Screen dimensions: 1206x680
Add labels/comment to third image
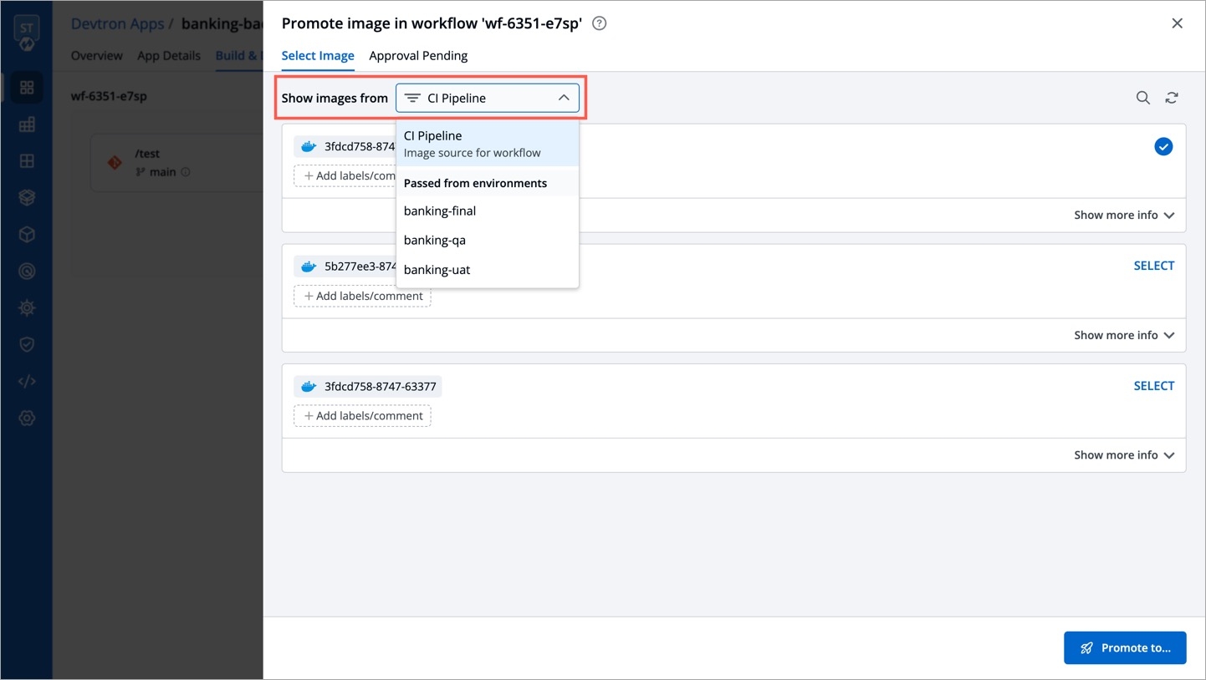click(x=362, y=416)
